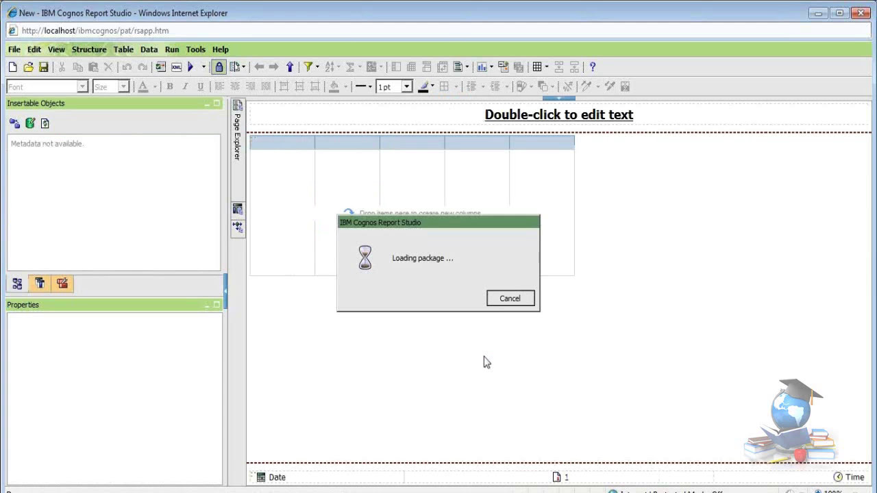Viewport: 877px width, 493px height.
Task: Open the Structure menu
Action: [89, 49]
